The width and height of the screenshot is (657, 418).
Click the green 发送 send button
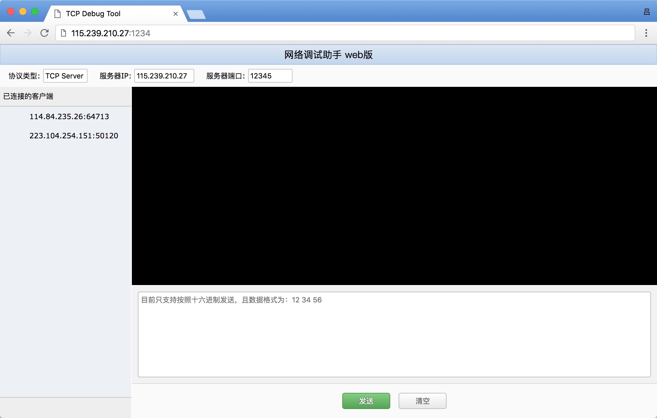coord(366,401)
